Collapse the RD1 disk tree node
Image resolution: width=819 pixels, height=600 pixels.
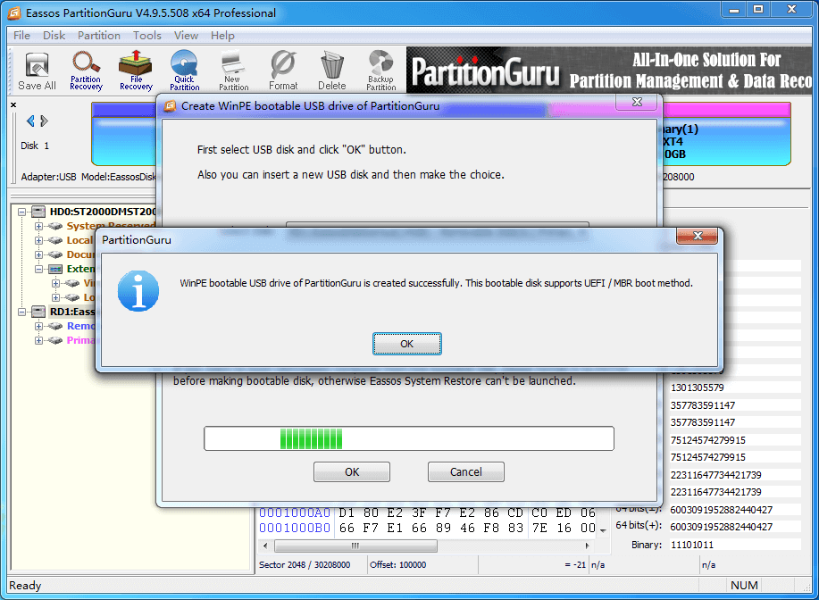click(x=22, y=312)
